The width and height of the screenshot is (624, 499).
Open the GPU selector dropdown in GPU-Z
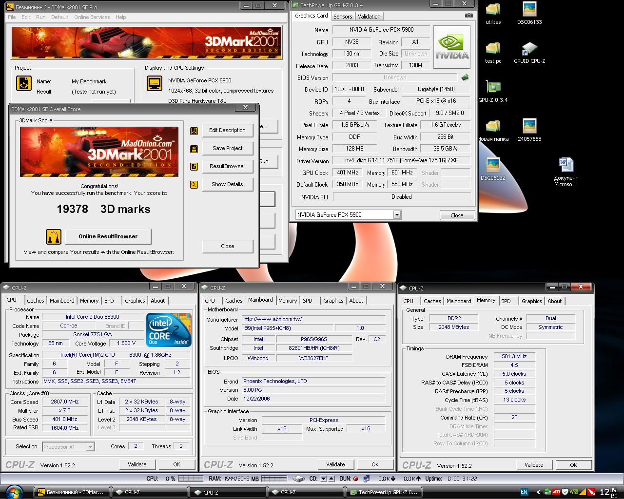(x=397, y=215)
